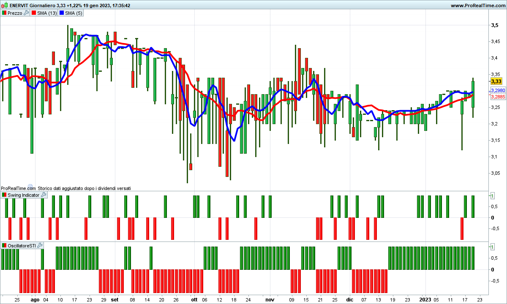Click the 3,1 price axis label
Image resolution: width=507 pixels, height=304 pixels.
pyautogui.click(x=494, y=157)
